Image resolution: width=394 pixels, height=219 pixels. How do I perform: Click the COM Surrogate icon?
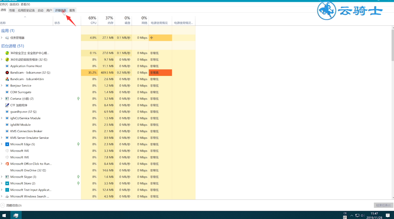7,92
